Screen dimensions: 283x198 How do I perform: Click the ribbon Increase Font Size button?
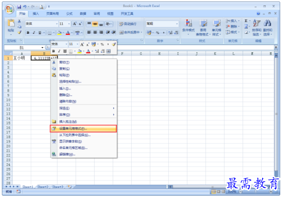[74, 24]
